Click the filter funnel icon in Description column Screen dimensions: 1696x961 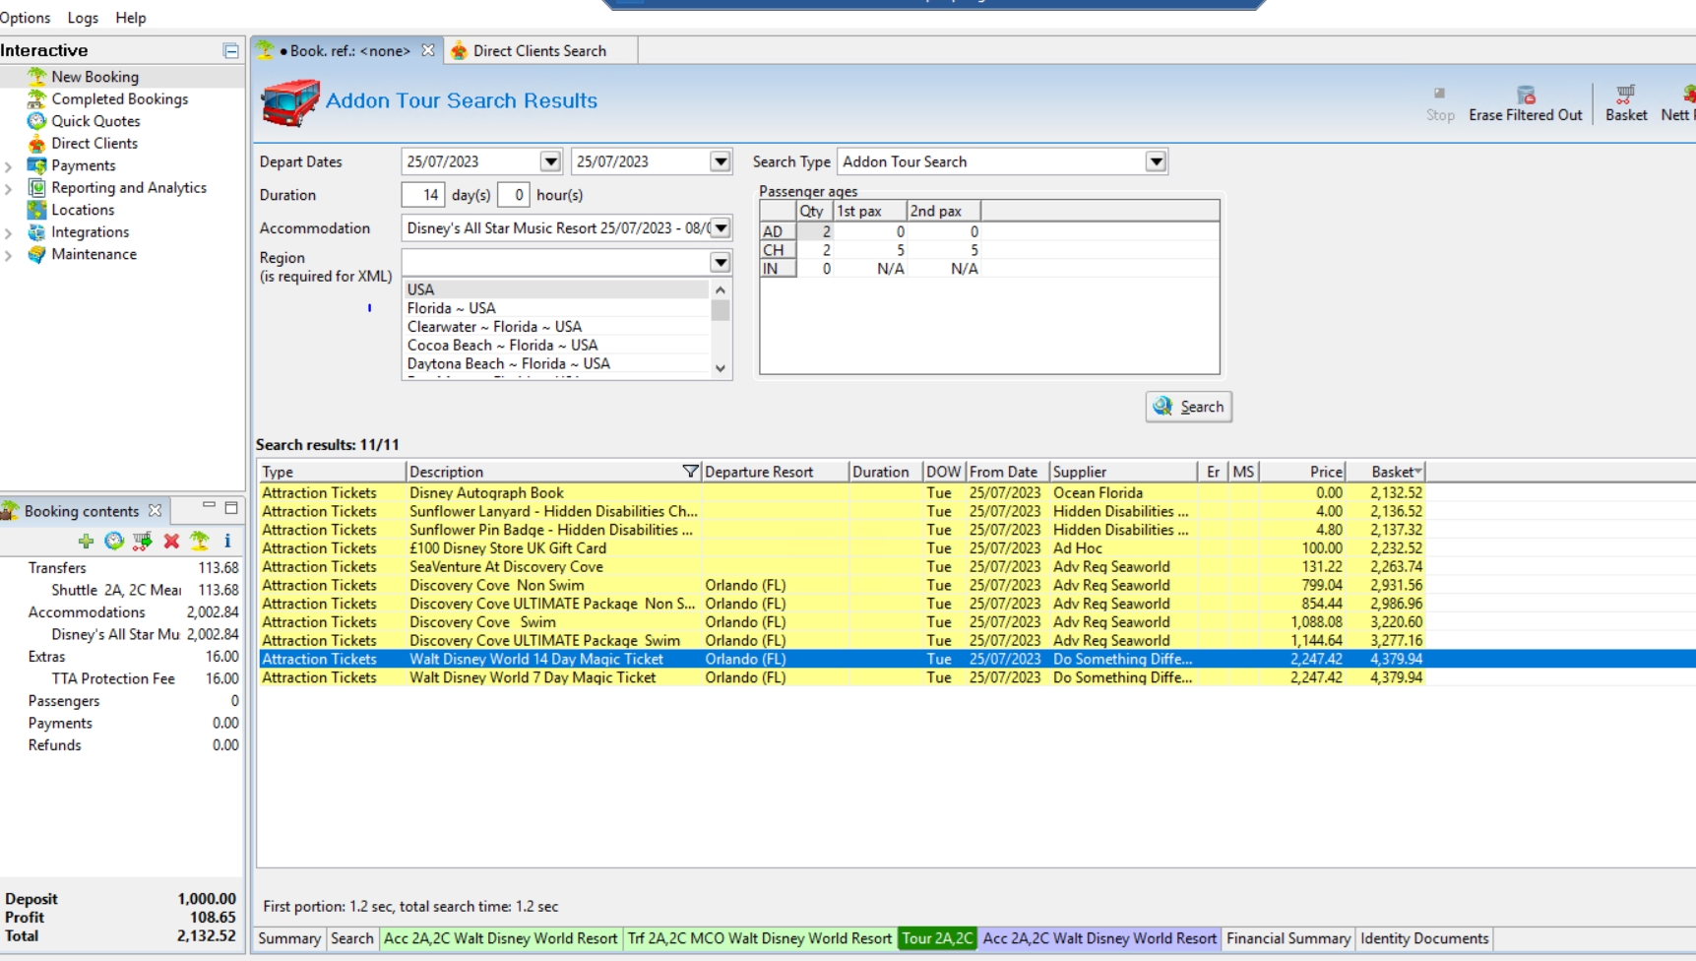point(690,472)
